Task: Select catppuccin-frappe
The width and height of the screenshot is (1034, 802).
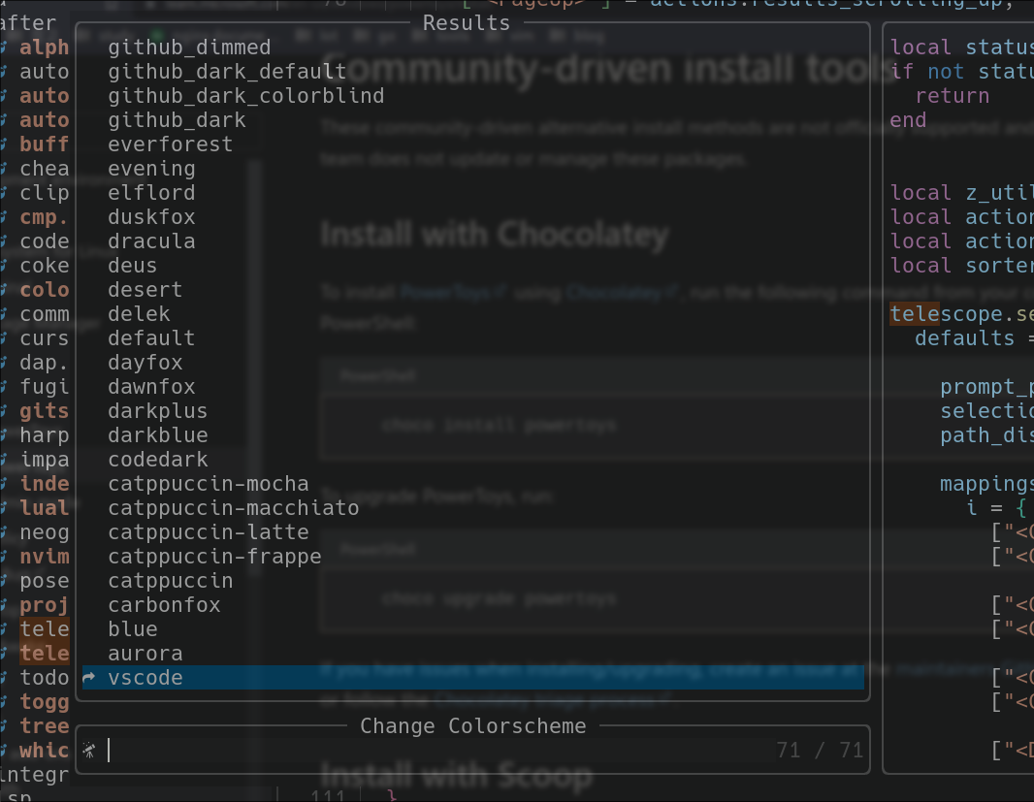Action: pyautogui.click(x=214, y=557)
